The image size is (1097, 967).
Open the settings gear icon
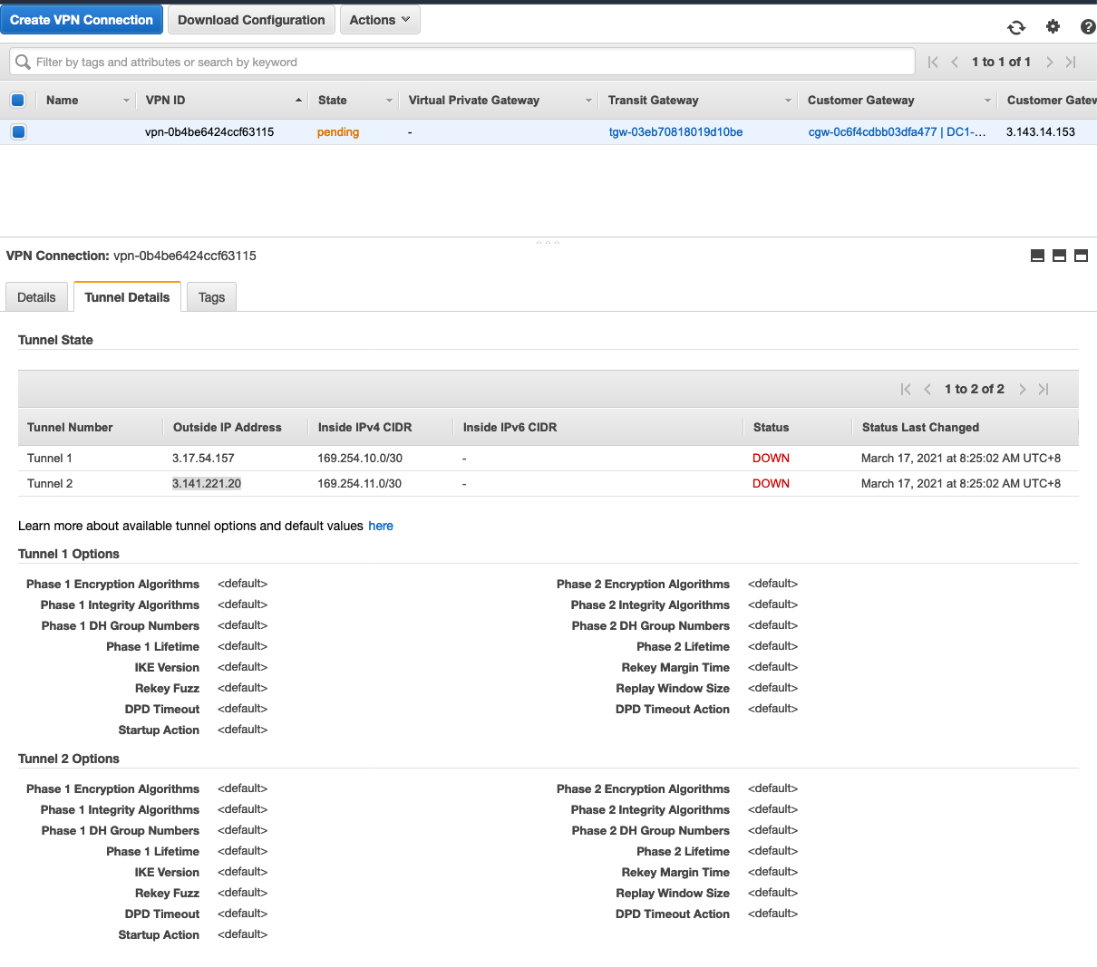(x=1053, y=27)
